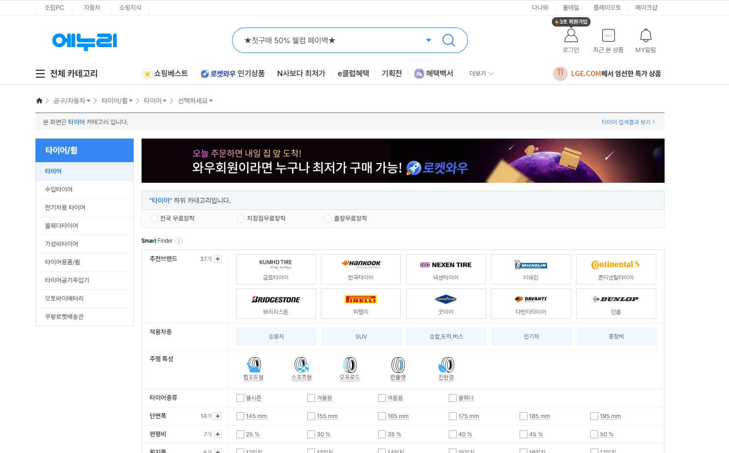Screen dimensions: 729x453
Task: Choose the Goodyear brand
Action: [446, 304]
